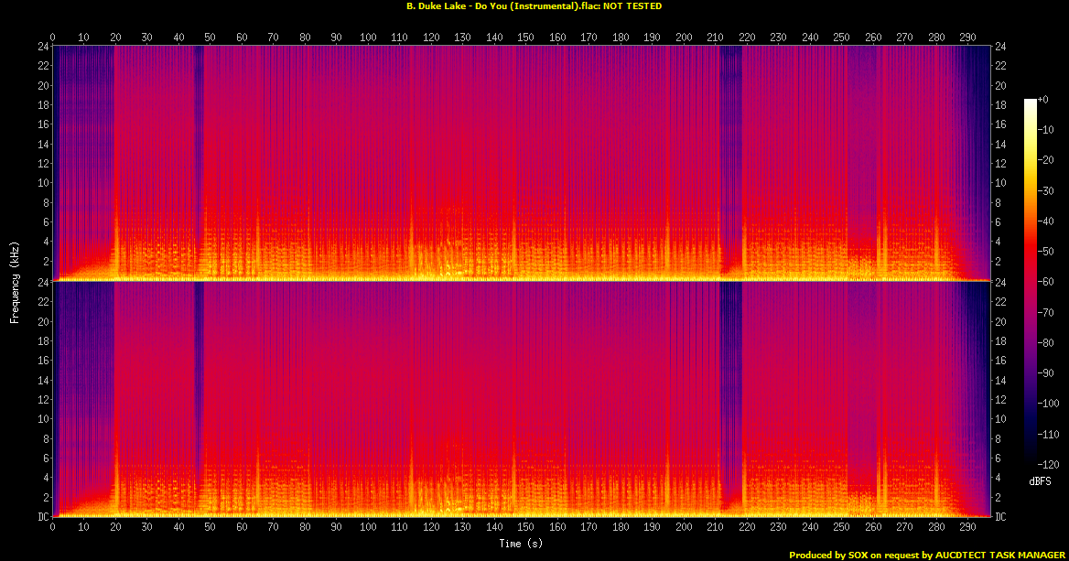Screen dimensions: 1069x561
Task: Click the 'dBFS' label under the color scale
Action: (1041, 481)
